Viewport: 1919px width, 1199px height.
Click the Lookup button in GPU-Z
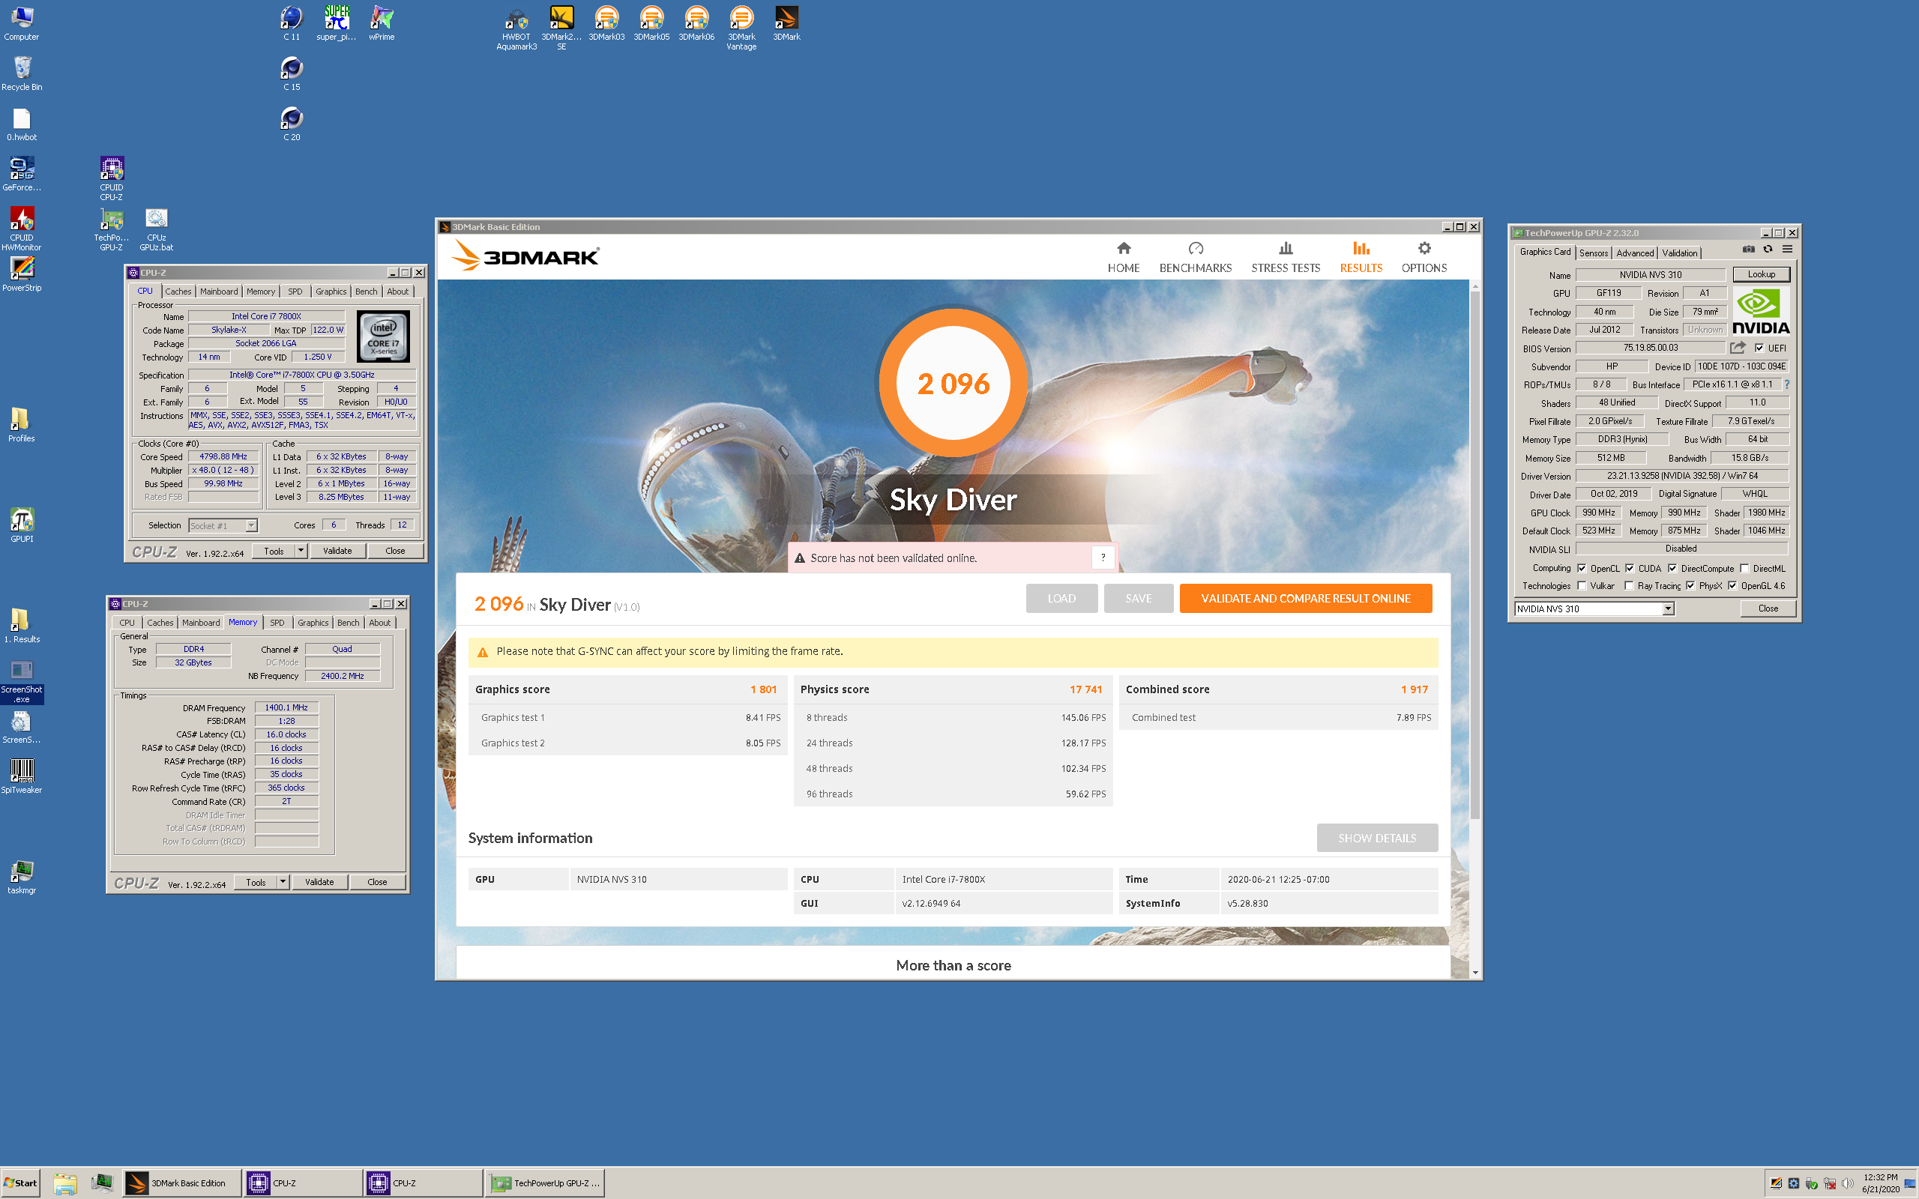tap(1761, 274)
